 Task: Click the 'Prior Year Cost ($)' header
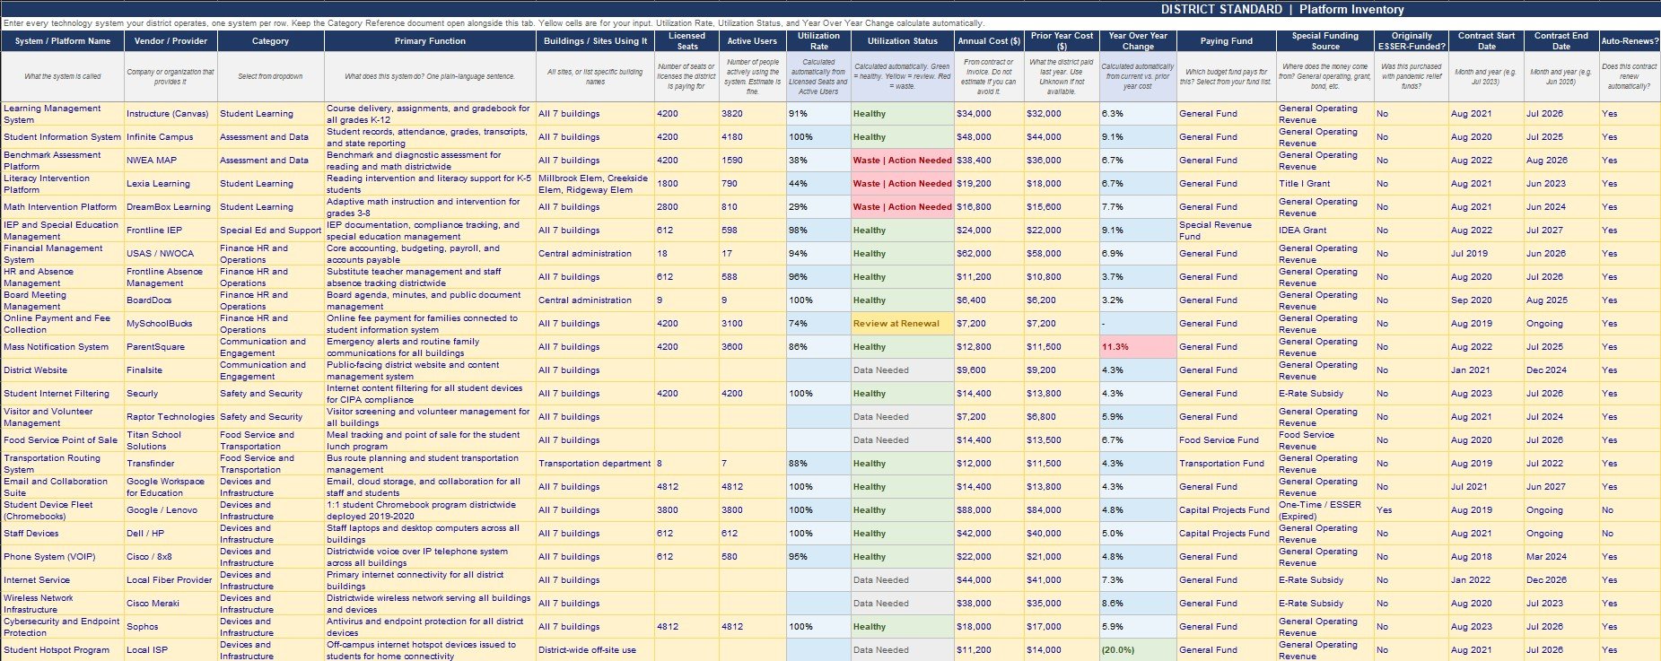1062,41
